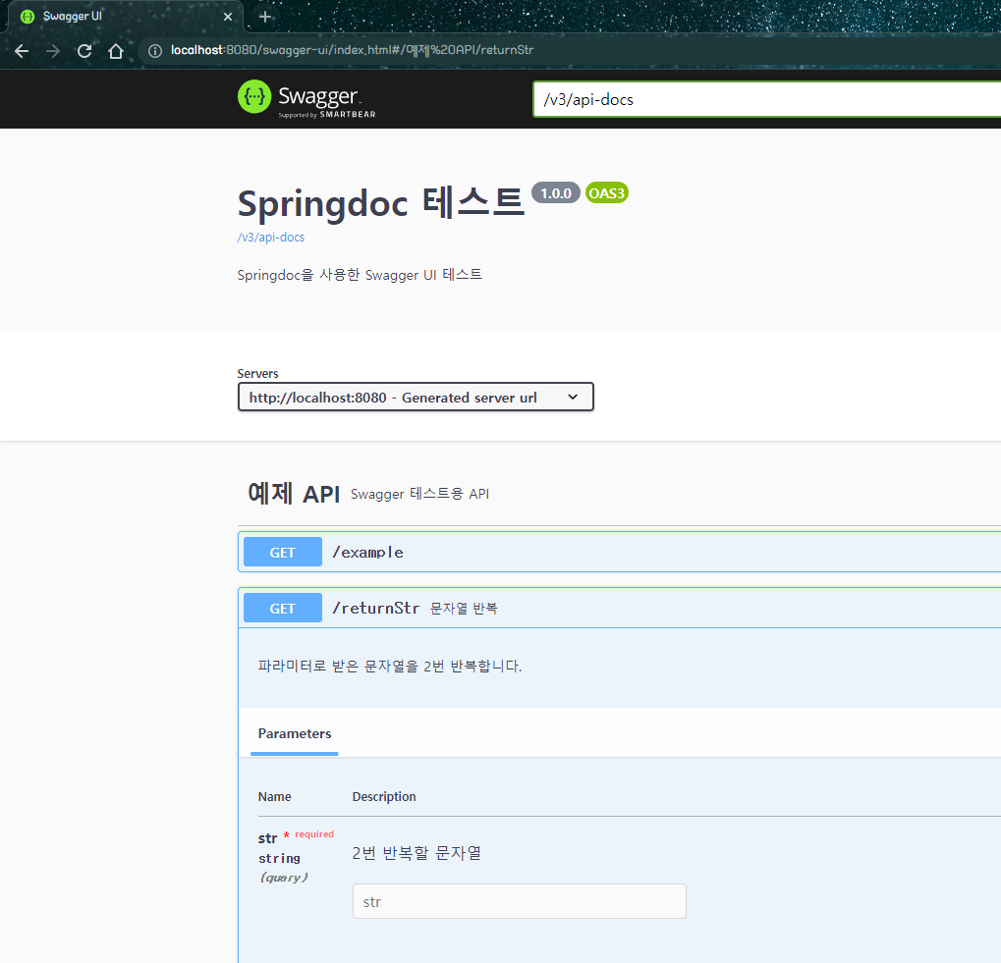Go back using the browser back arrow

coord(22,51)
